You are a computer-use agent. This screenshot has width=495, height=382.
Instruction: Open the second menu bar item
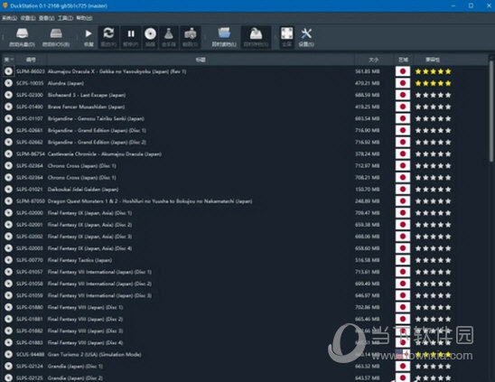(x=28, y=18)
